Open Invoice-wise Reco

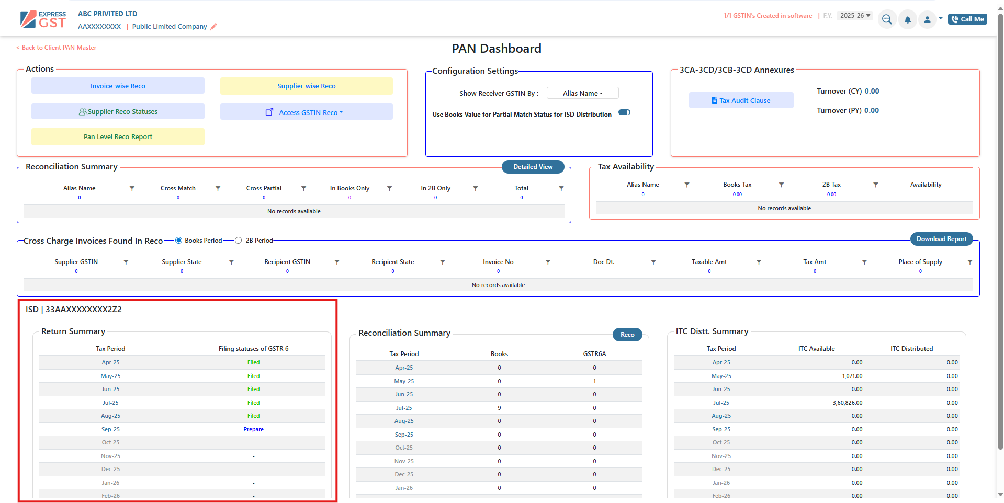(118, 86)
